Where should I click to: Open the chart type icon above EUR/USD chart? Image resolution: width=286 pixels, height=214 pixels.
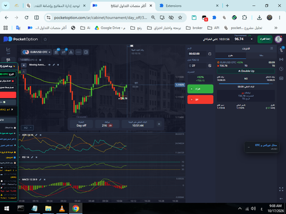pyautogui.click(x=56, y=52)
